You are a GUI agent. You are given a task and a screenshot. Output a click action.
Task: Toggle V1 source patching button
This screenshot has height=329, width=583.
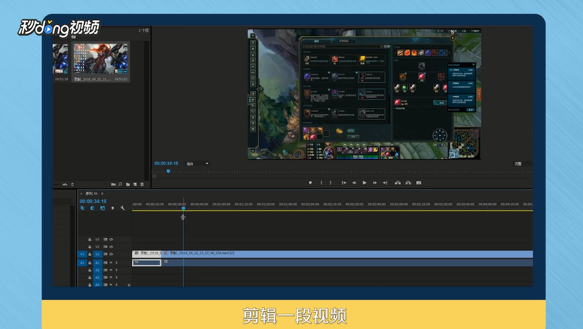coord(82,254)
